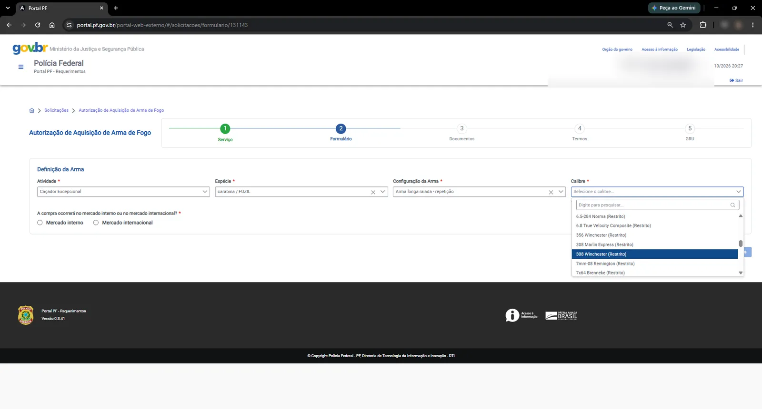
Task: Click the gov.br logo
Action: [30, 48]
